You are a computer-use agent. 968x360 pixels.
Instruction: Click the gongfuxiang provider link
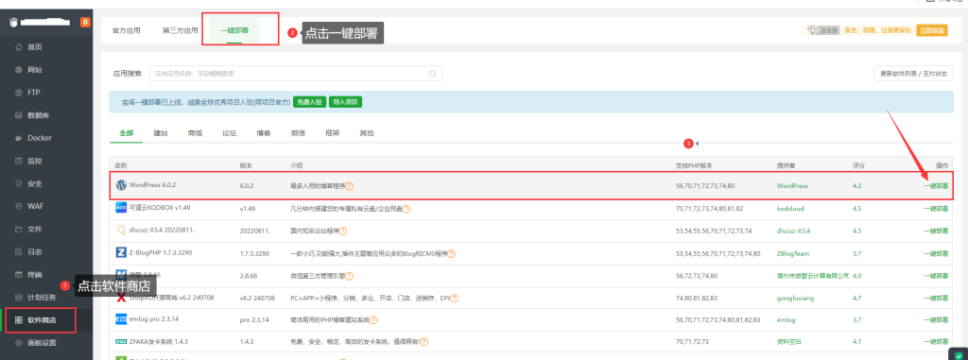(794, 298)
